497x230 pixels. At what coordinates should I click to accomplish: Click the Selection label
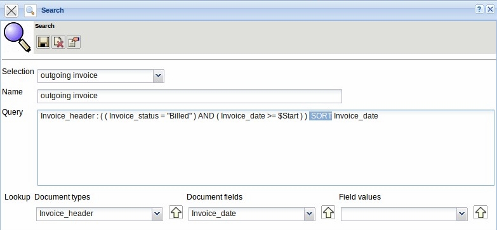[18, 72]
